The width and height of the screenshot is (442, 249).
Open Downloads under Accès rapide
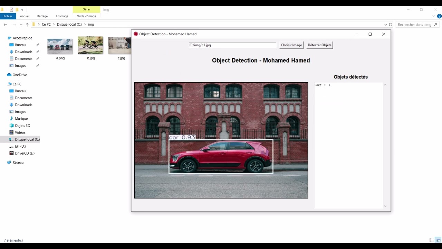point(23,52)
